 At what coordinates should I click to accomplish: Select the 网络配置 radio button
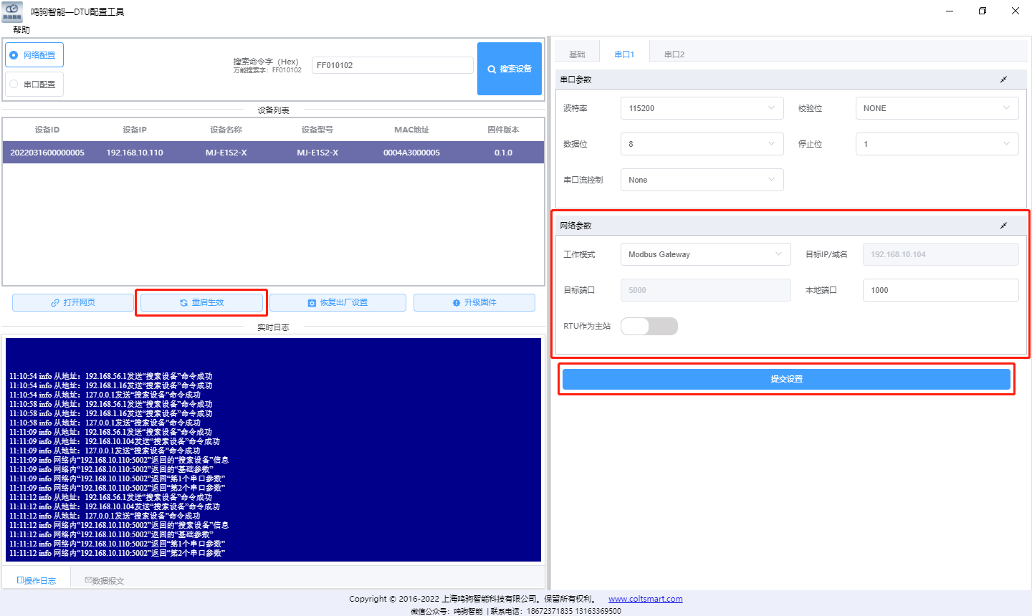(x=34, y=55)
